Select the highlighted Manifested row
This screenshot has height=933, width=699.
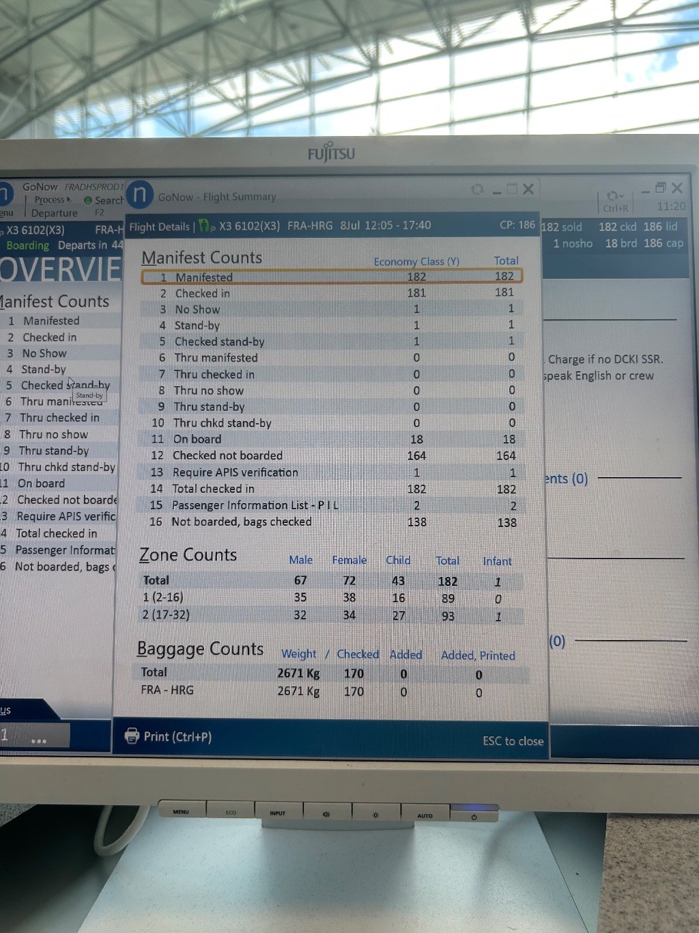click(x=332, y=276)
